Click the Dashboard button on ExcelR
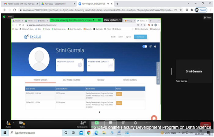Viewport: 214px width, 137px height. point(140,37)
